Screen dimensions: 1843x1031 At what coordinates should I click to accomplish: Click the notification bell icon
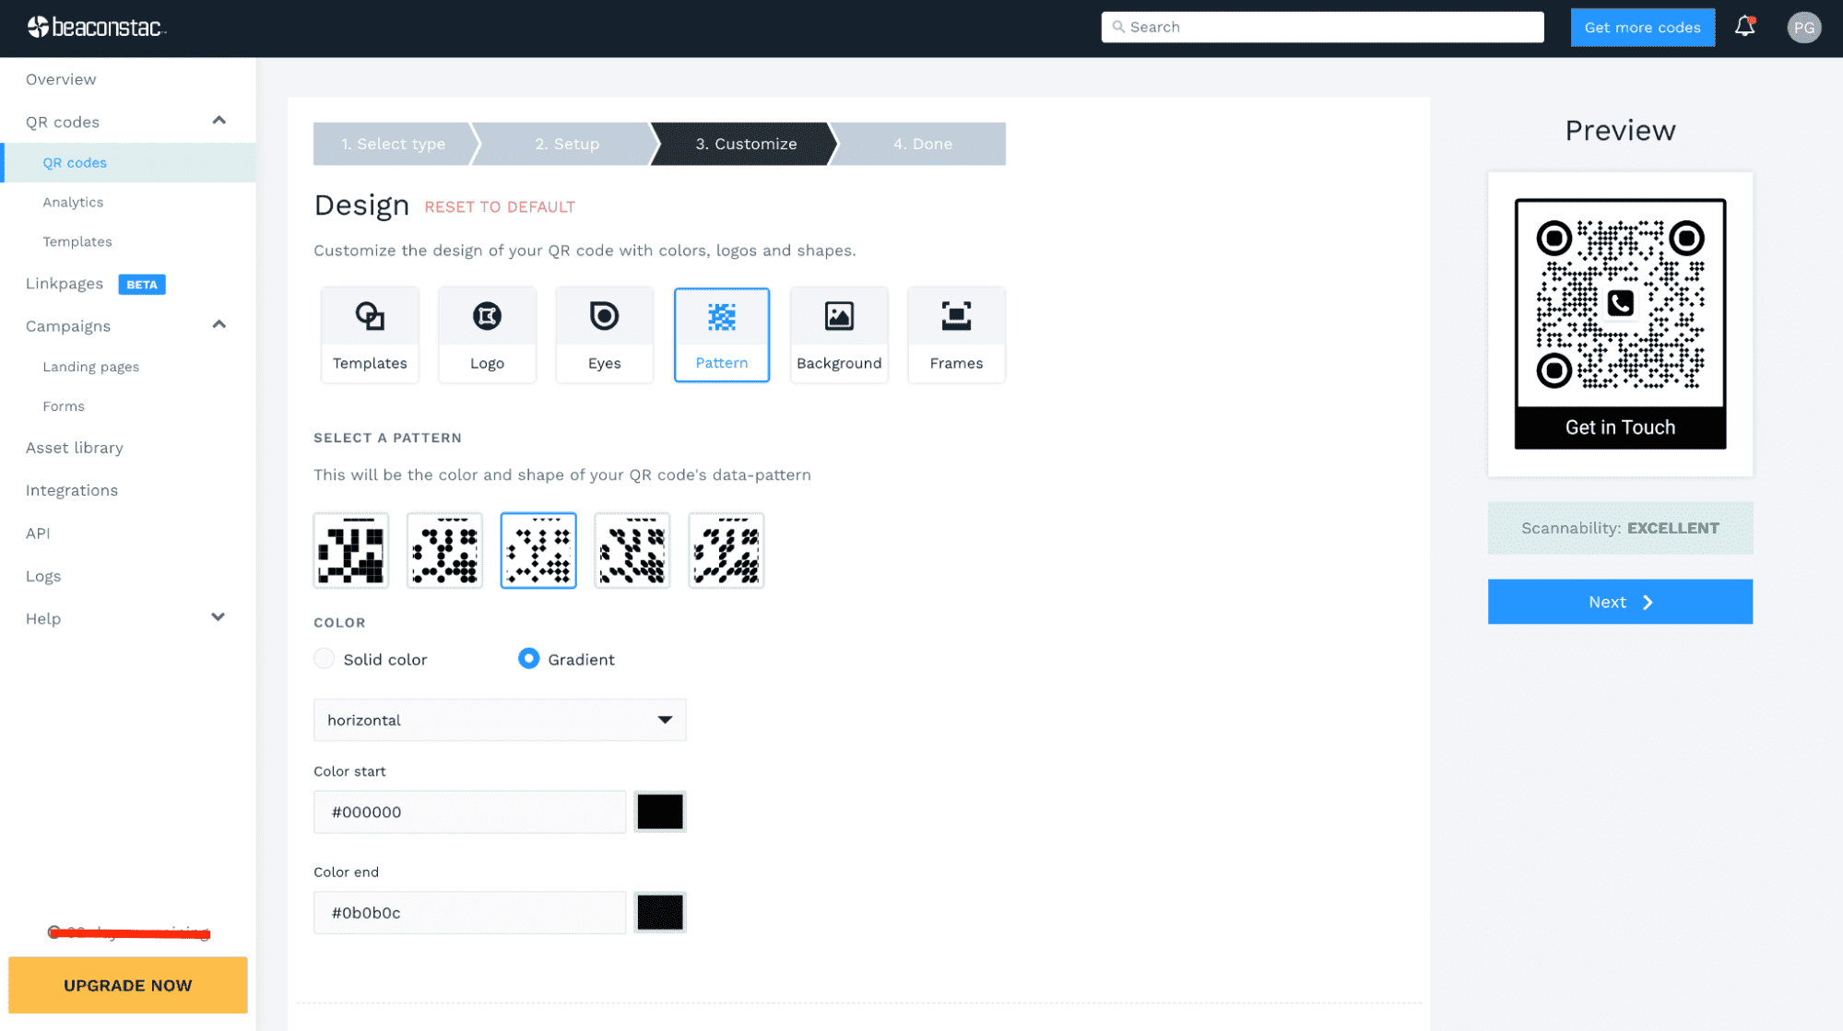point(1745,27)
